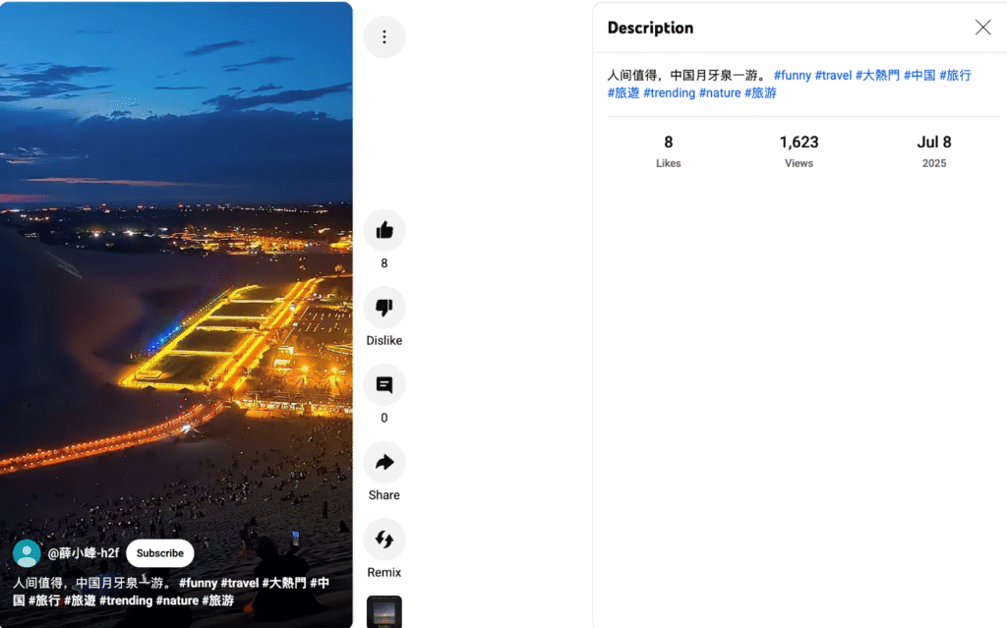Subscribe to the @薛小峰-h2f channel
1007x628 pixels.
coord(159,553)
